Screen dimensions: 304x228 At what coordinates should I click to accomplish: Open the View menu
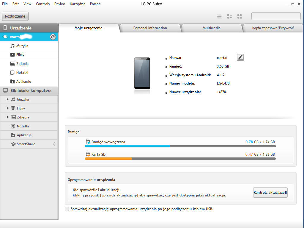pyautogui.click(x=27, y=4)
